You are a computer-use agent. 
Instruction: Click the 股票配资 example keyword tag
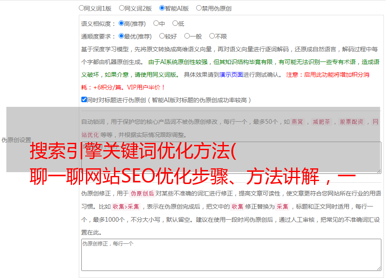(x=351, y=122)
